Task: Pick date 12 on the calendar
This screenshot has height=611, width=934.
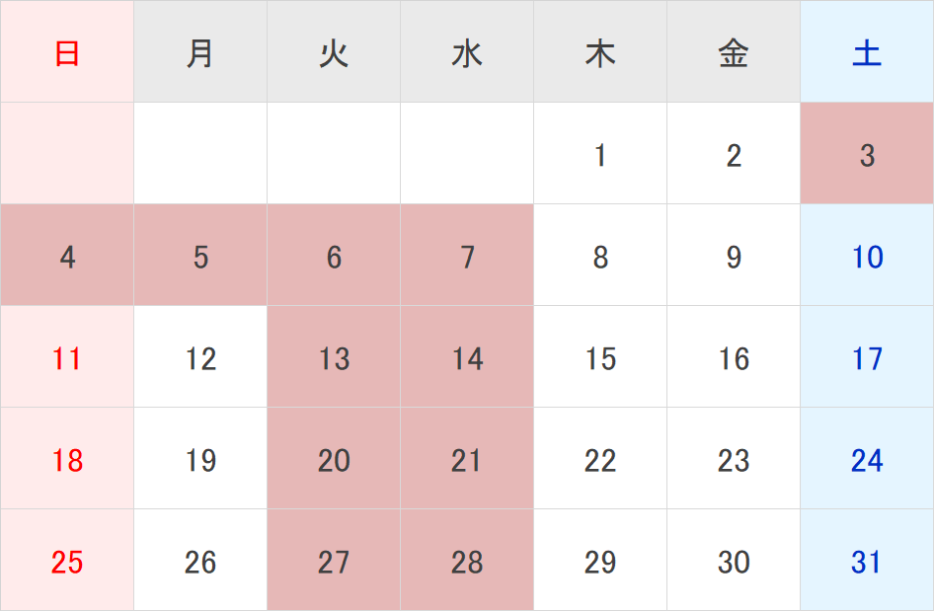Action: click(x=200, y=357)
